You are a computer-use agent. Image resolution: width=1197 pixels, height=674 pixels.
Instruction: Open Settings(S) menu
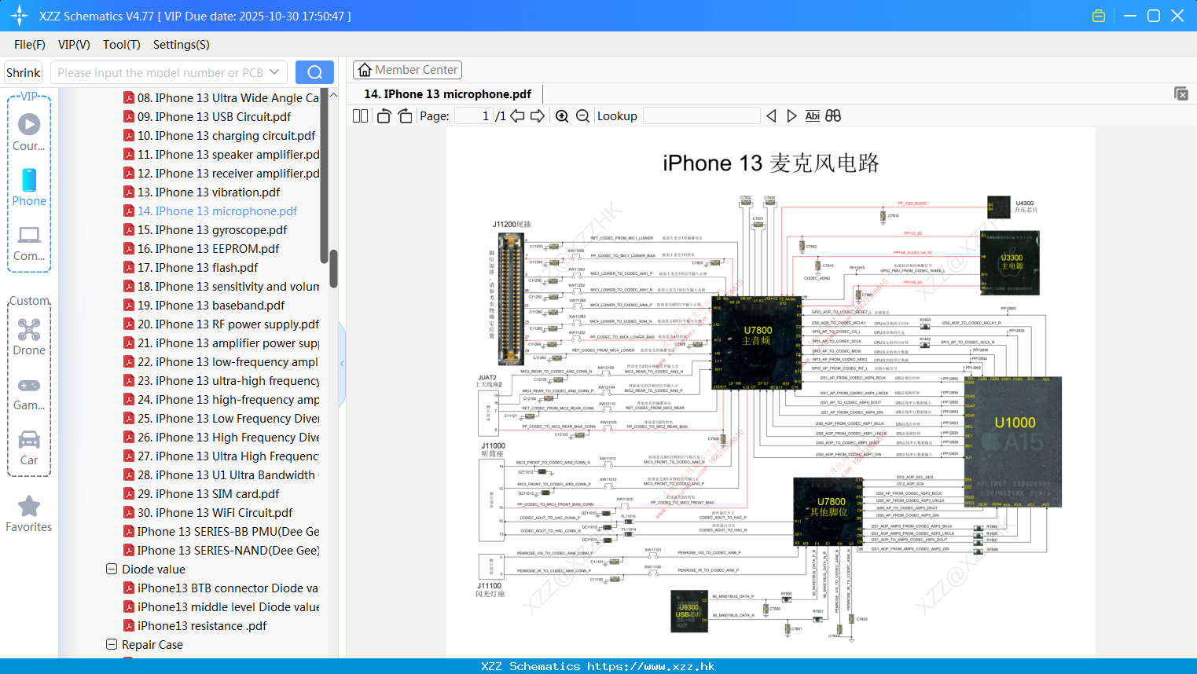182,45
